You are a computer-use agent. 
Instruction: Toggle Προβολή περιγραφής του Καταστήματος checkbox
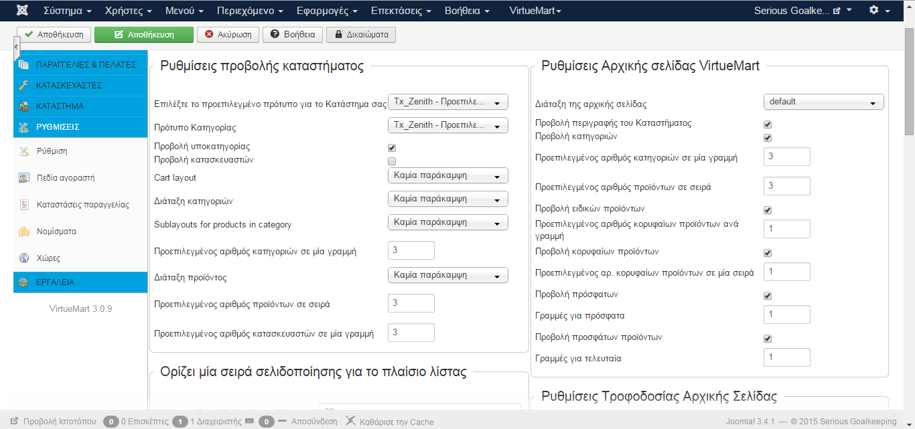point(768,124)
